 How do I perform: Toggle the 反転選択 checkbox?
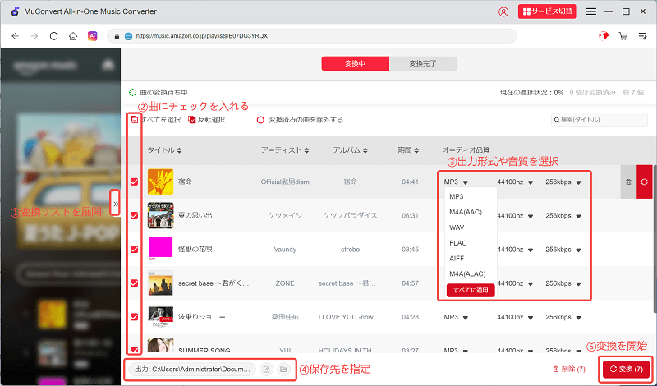192,120
